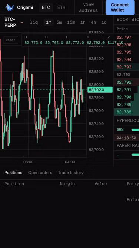This screenshot has width=139, height=248.
Task: Select the 1d timeframe
Action: [104, 22]
